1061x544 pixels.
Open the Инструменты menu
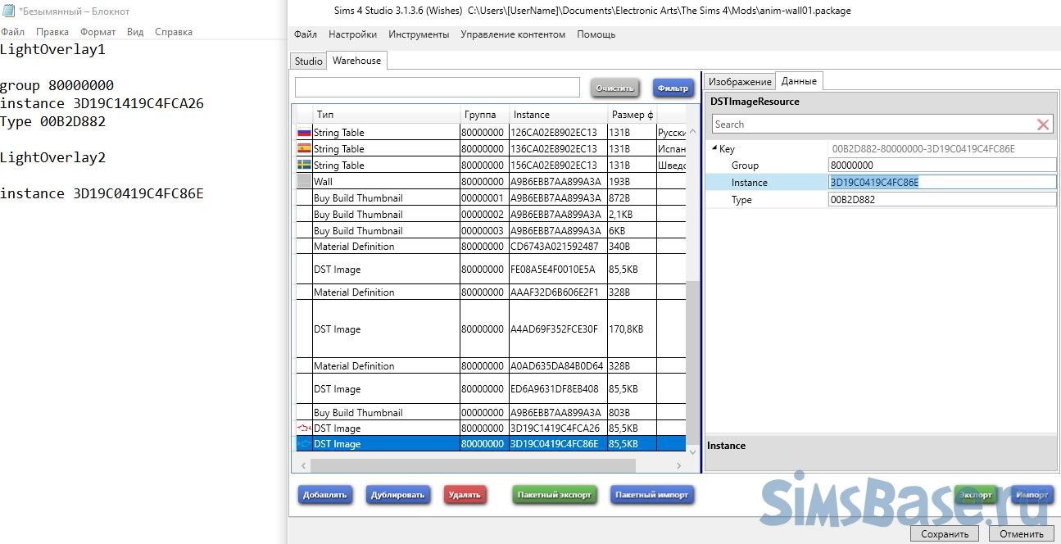click(x=419, y=34)
